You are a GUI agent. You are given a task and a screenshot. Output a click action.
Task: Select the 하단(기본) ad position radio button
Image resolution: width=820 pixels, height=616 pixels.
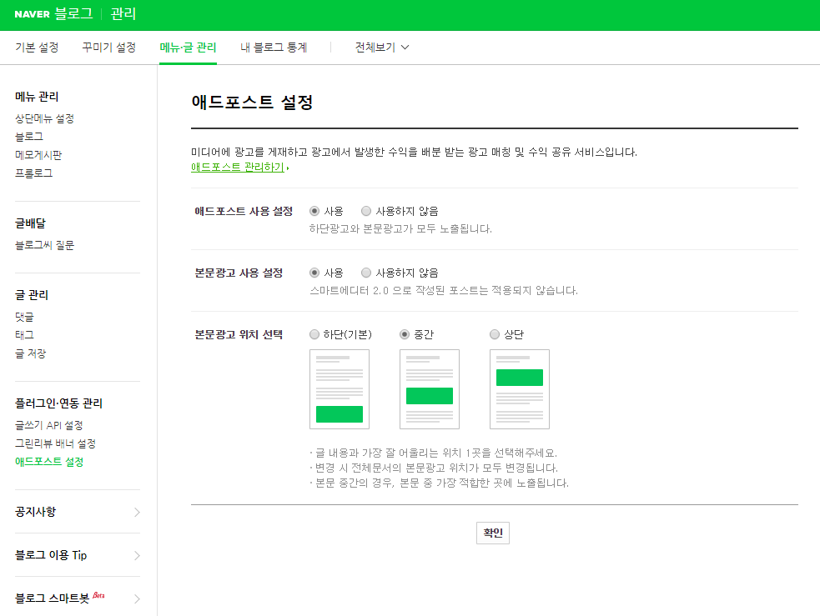[314, 333]
